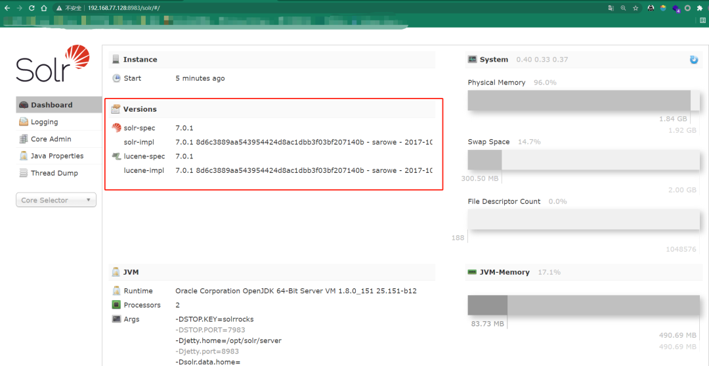Click the Thread Dump icon in the sidebar
The height and width of the screenshot is (366, 709).
tap(24, 173)
